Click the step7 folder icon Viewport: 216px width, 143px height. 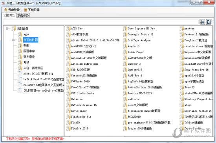click(x=181, y=105)
